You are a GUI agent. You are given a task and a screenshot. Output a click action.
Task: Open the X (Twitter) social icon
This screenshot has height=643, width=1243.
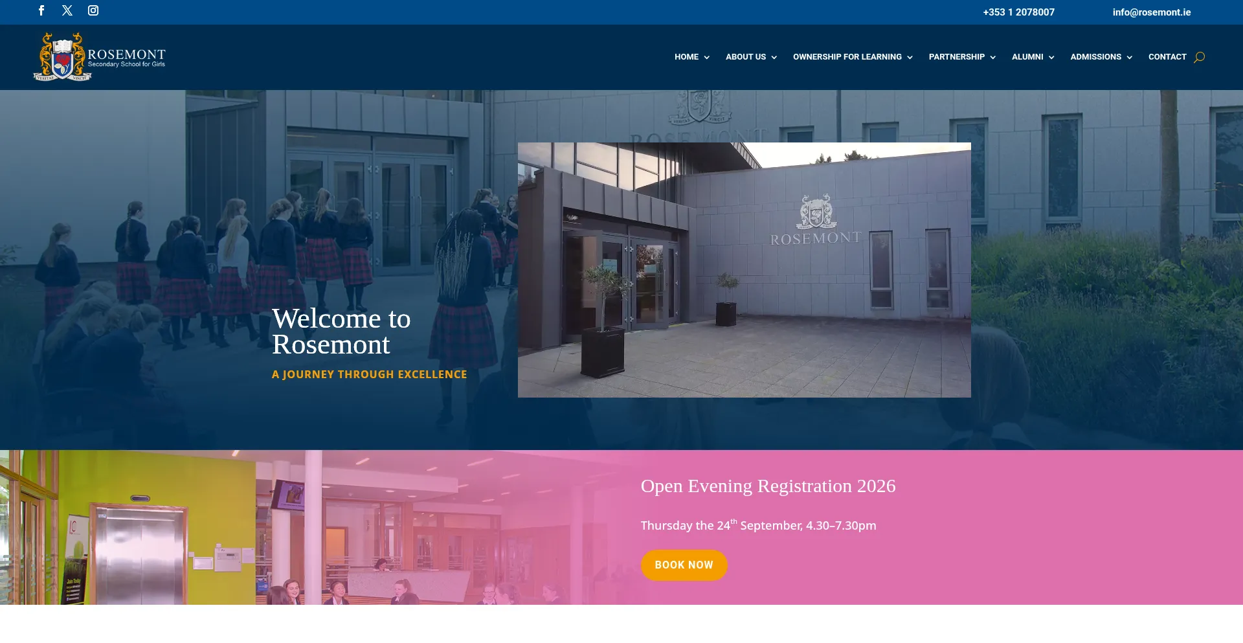[x=67, y=10]
